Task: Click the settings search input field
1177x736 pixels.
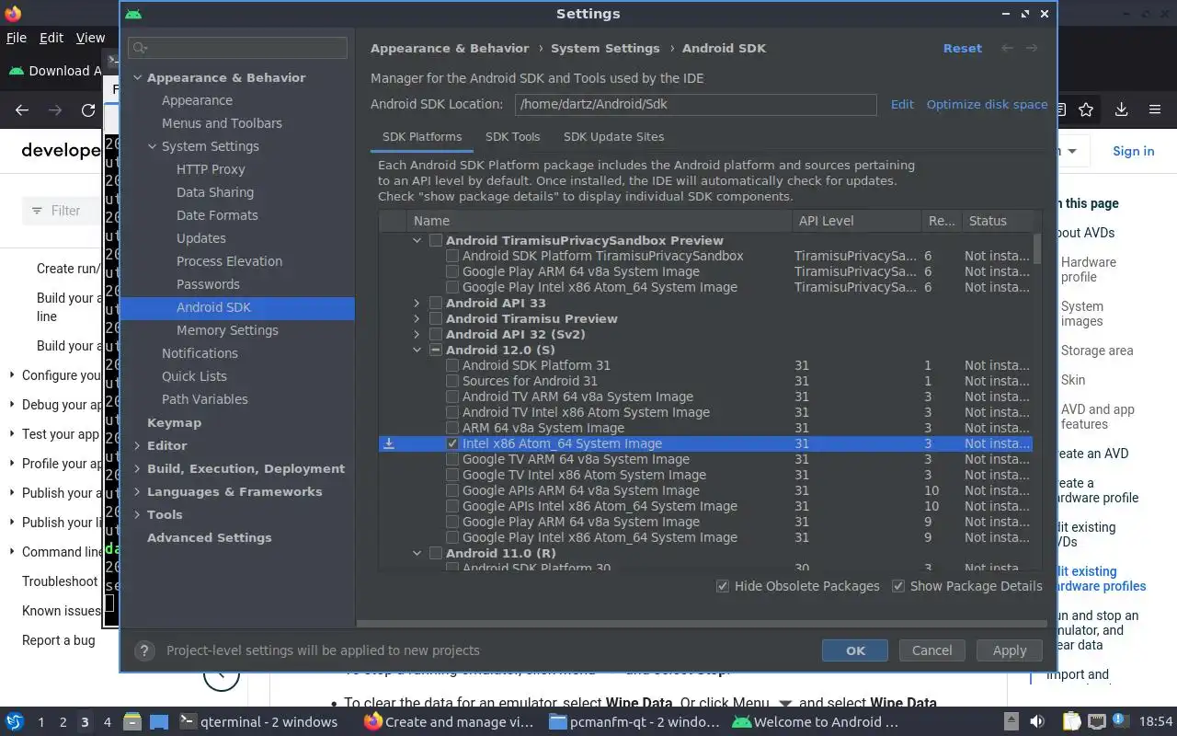Action: click(238, 48)
